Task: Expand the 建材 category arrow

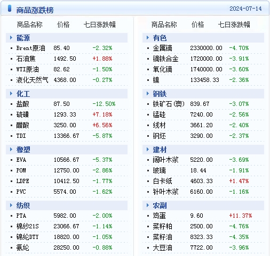Action: click(x=148, y=150)
